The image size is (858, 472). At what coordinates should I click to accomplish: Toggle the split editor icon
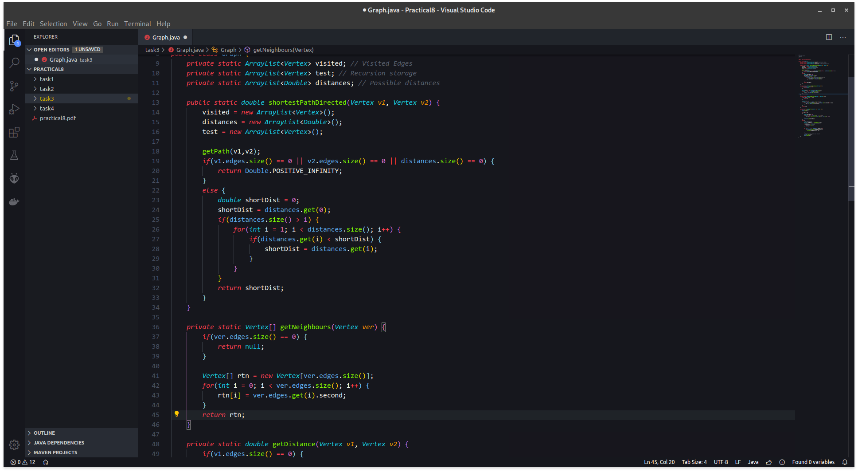(828, 37)
